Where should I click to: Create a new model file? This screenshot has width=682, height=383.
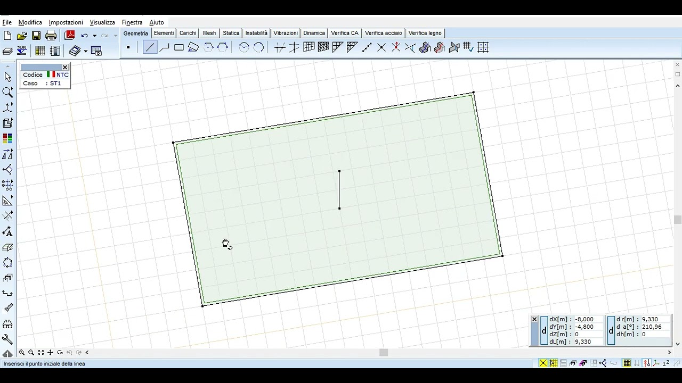point(7,36)
